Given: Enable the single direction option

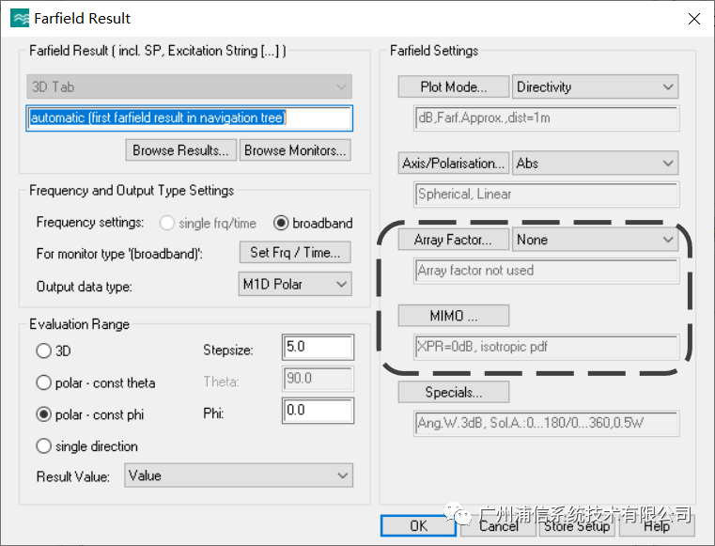Looking at the screenshot, I should [43, 446].
